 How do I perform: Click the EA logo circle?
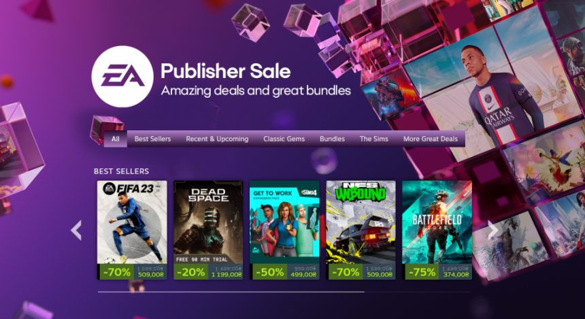[x=122, y=76]
